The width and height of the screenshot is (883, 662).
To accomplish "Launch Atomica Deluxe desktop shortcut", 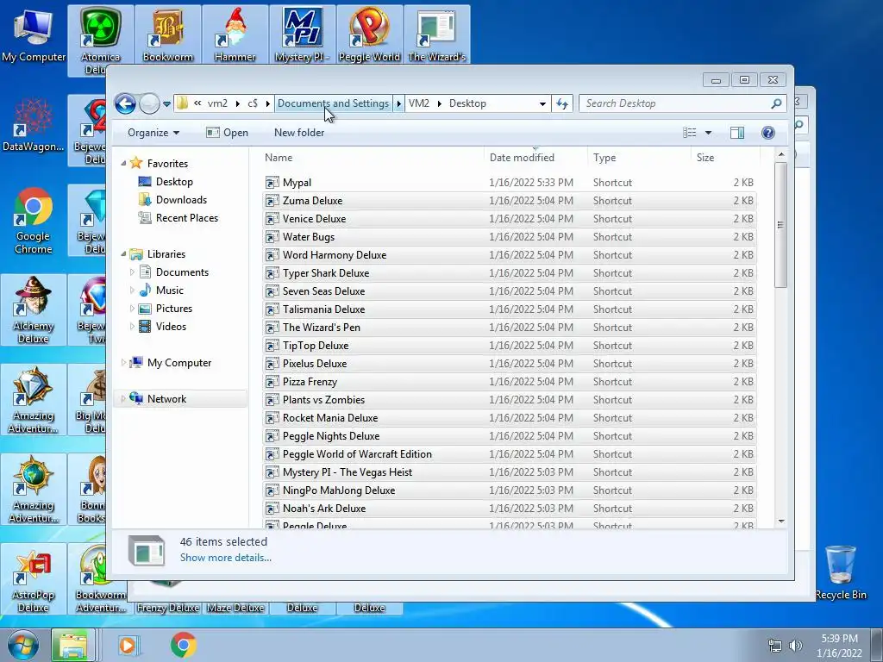I will (x=100, y=41).
